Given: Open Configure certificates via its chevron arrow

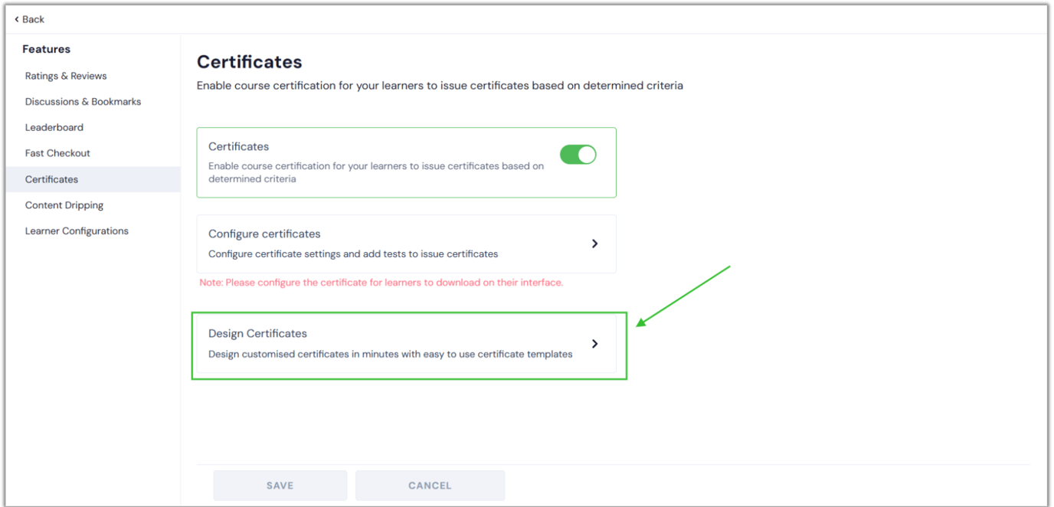Looking at the screenshot, I should click(x=595, y=244).
